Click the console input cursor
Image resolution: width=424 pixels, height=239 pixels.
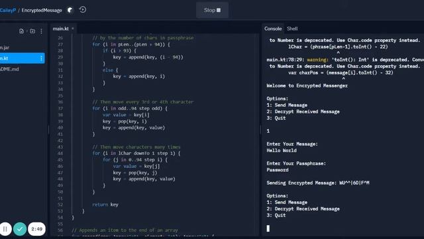point(268,228)
